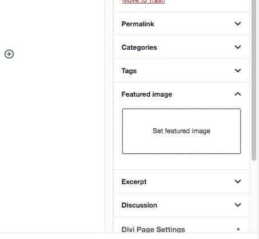Open the Tags section heading
Screen dimensions: 259x239
click(x=129, y=71)
